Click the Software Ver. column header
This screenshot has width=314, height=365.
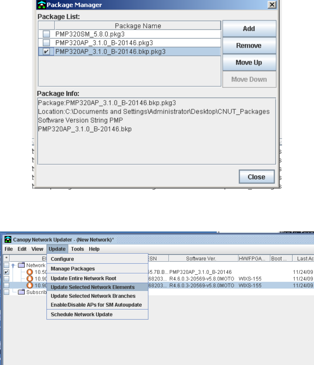click(x=203, y=259)
